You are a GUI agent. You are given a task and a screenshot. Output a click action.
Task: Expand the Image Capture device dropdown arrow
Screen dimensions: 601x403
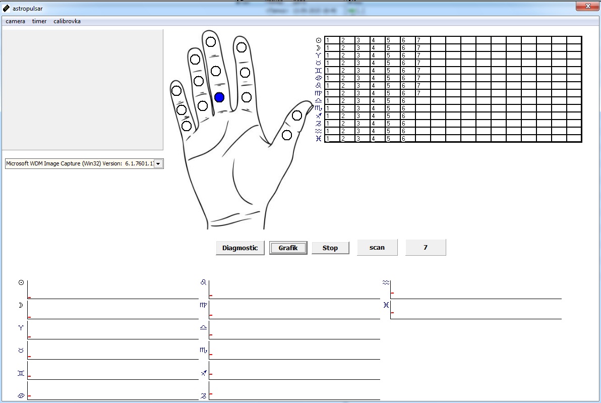click(x=158, y=164)
